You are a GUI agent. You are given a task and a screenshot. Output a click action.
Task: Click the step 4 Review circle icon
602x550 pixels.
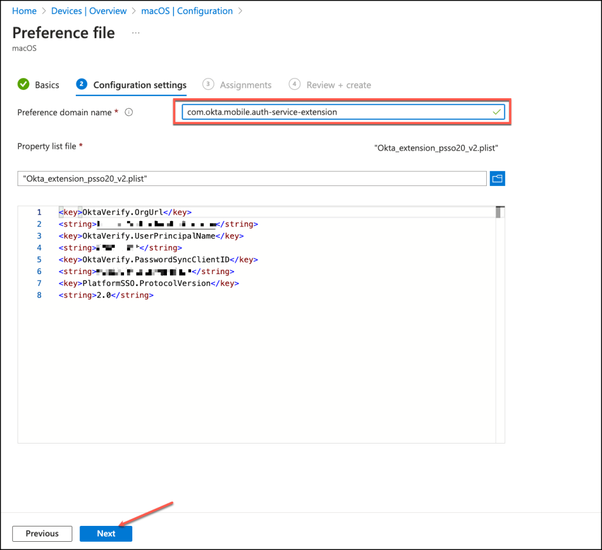(295, 85)
